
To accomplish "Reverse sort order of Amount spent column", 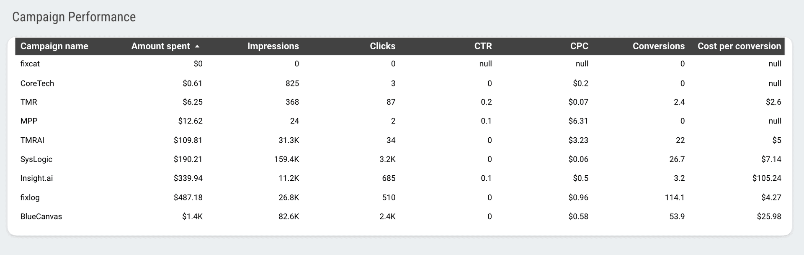I will coord(161,46).
